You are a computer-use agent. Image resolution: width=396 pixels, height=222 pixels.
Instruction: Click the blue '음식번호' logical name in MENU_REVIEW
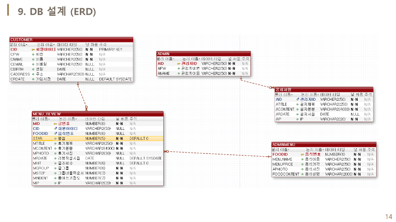[66, 134]
